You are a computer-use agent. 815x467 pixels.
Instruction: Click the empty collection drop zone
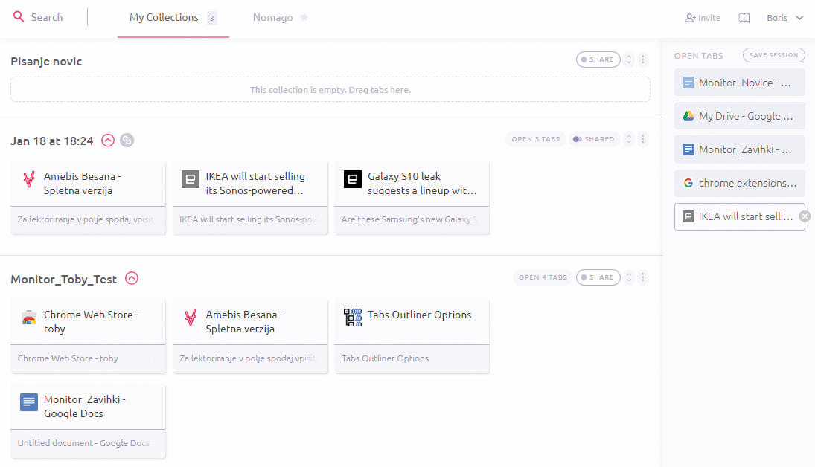[330, 89]
